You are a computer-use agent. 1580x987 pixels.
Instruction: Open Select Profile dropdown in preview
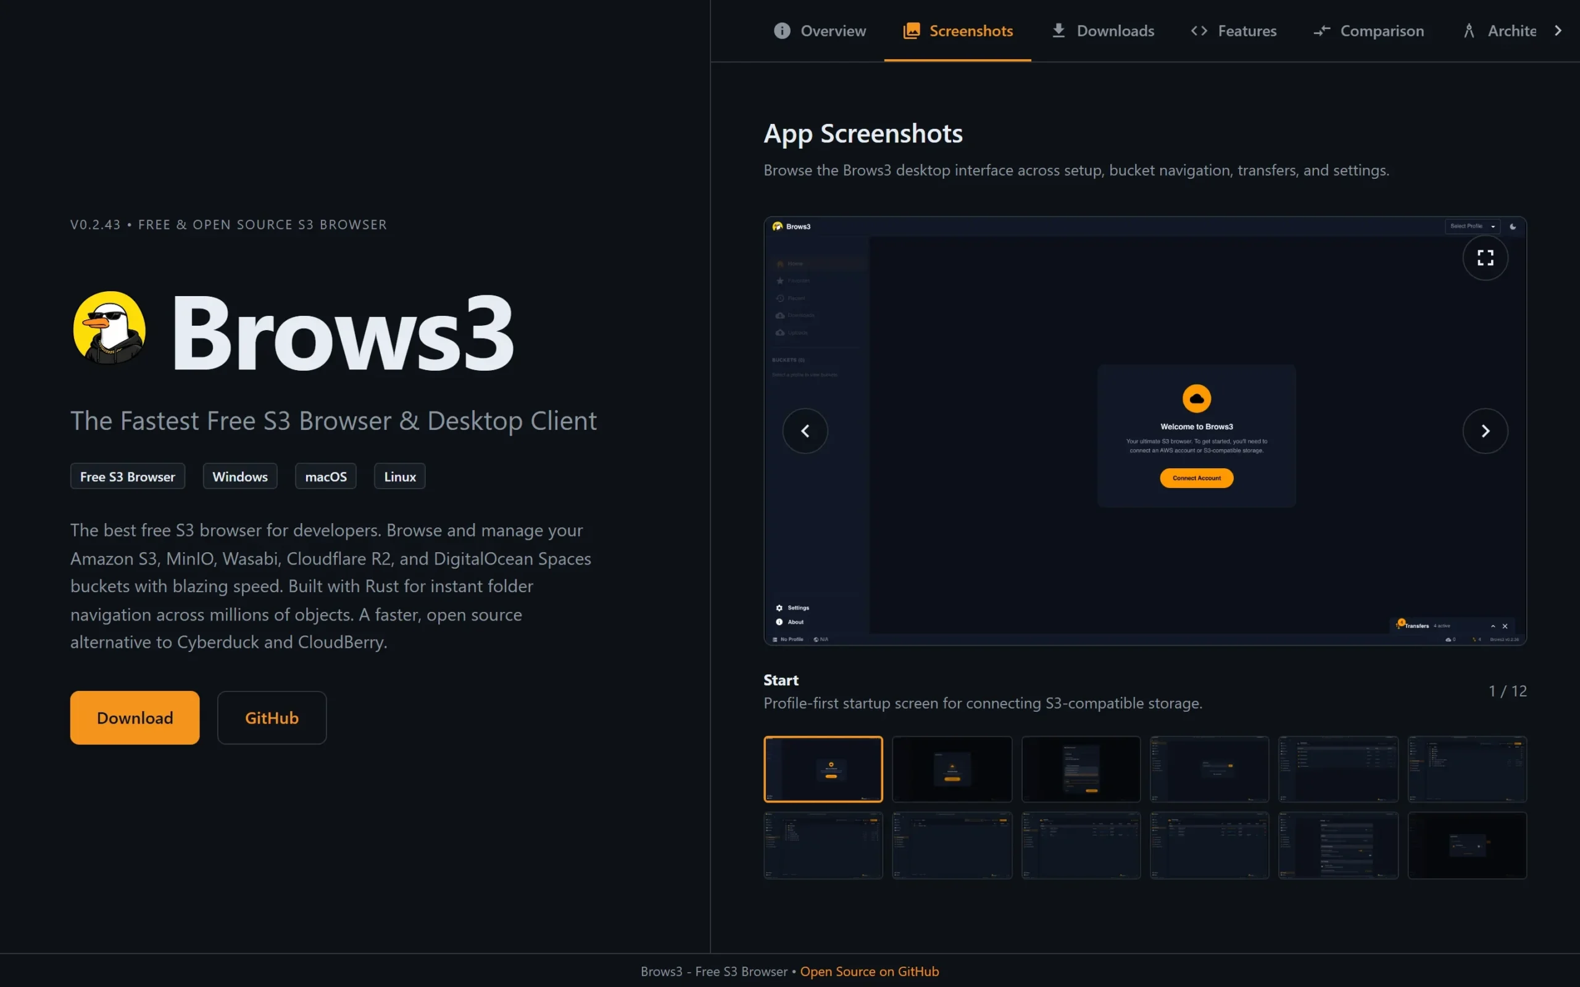[x=1472, y=226]
